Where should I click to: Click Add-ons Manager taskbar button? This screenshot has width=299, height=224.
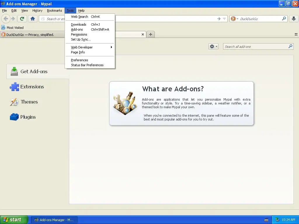click(x=54, y=220)
